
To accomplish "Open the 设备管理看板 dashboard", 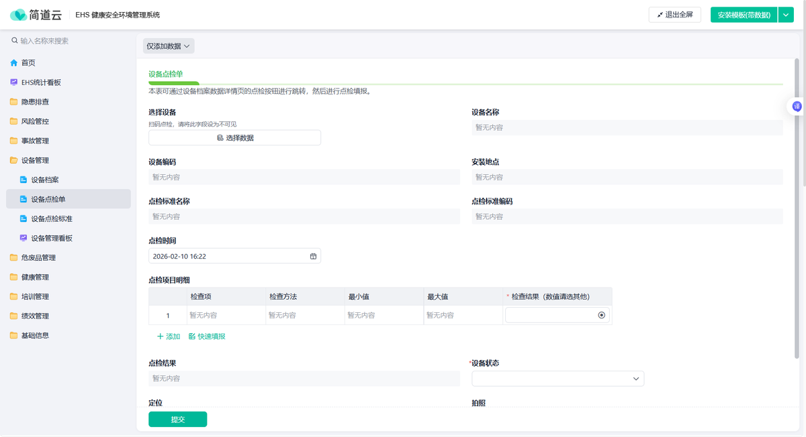I will [68, 238].
